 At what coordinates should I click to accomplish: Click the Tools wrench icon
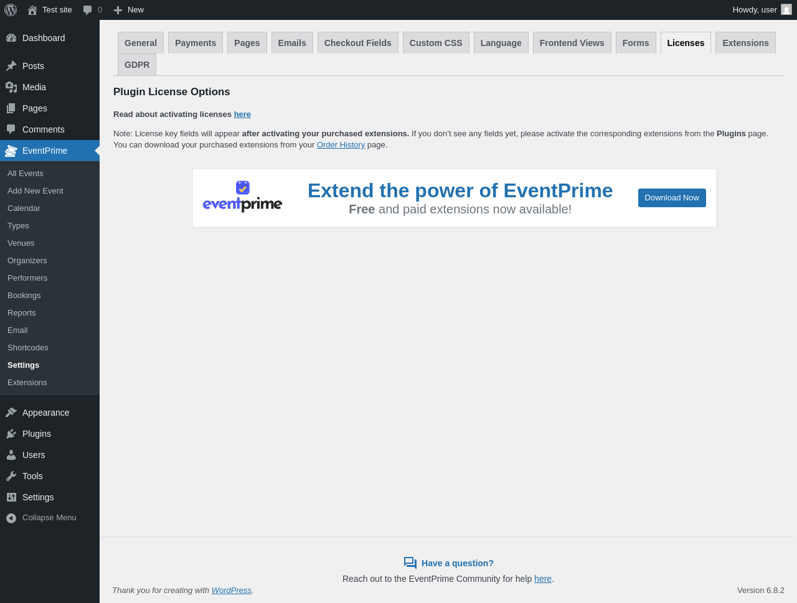(11, 476)
